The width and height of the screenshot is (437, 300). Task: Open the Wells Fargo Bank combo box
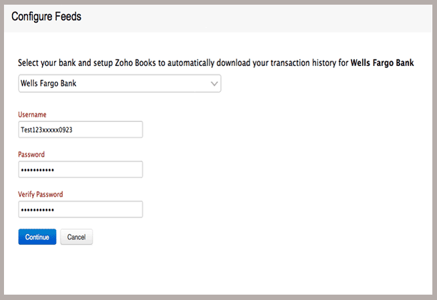click(x=120, y=84)
